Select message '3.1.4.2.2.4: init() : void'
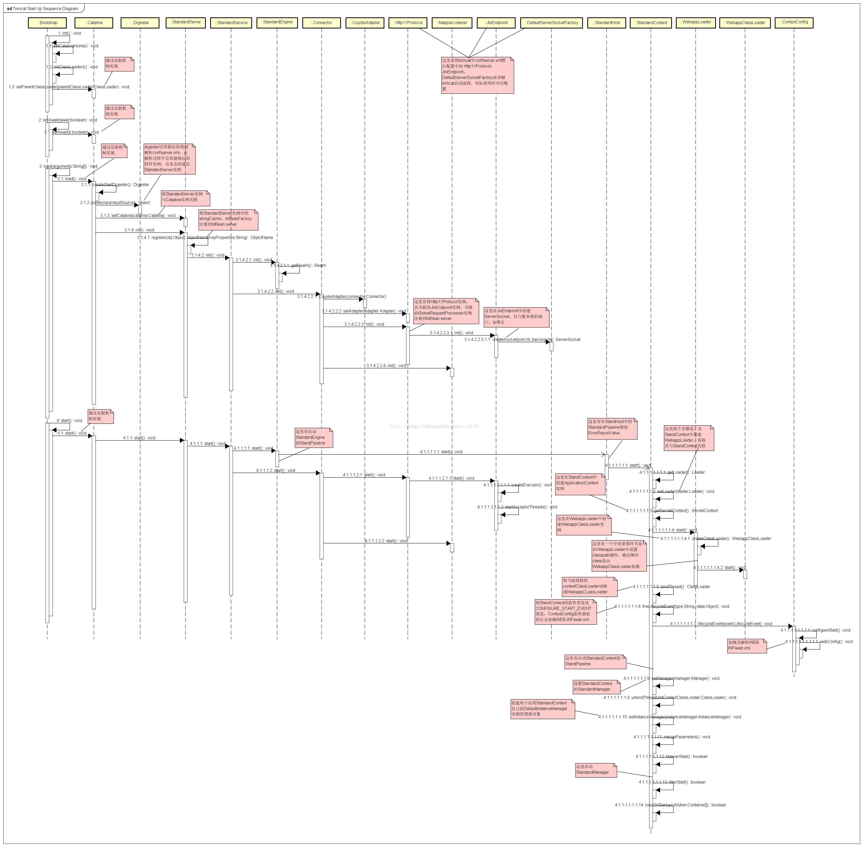Screen dimensions: 863x847 point(386,366)
